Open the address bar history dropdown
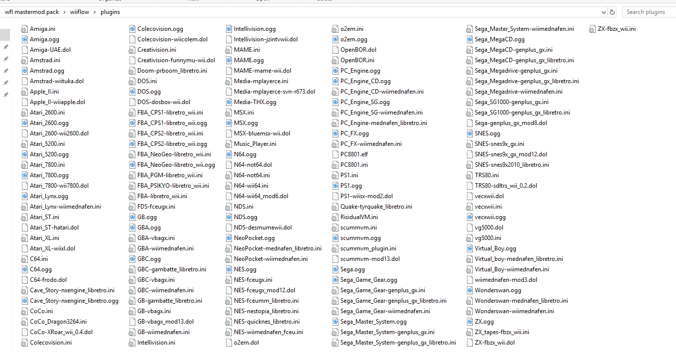This screenshot has width=676, height=357. click(x=604, y=12)
